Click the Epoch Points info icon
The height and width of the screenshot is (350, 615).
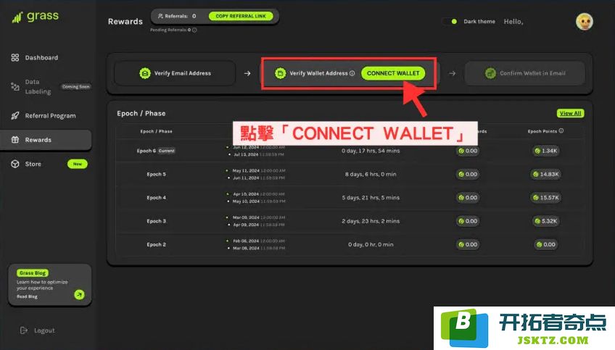tap(561, 131)
